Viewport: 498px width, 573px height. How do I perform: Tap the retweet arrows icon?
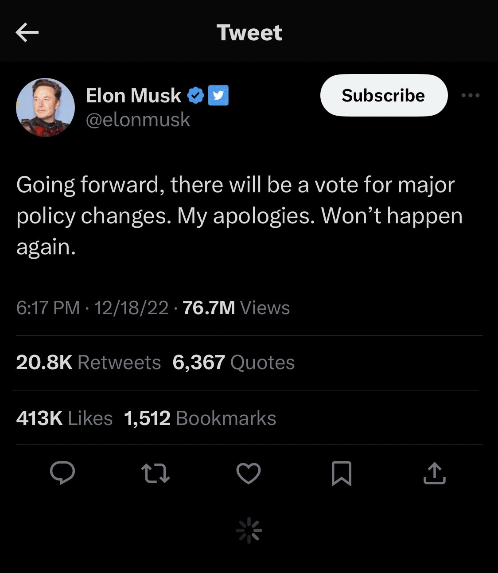tap(156, 473)
